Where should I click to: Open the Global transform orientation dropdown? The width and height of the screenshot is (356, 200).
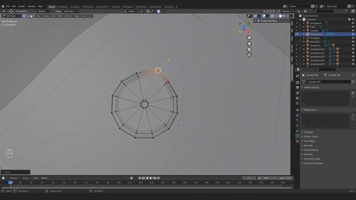coord(131,11)
